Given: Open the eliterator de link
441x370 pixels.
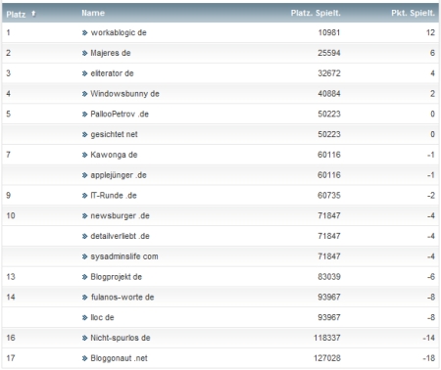Looking at the screenshot, I should coord(112,73).
